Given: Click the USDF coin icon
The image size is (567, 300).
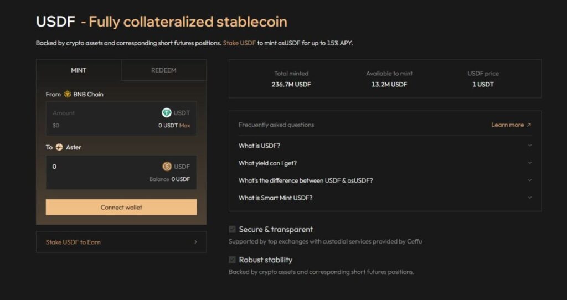Looking at the screenshot, I should [167, 167].
